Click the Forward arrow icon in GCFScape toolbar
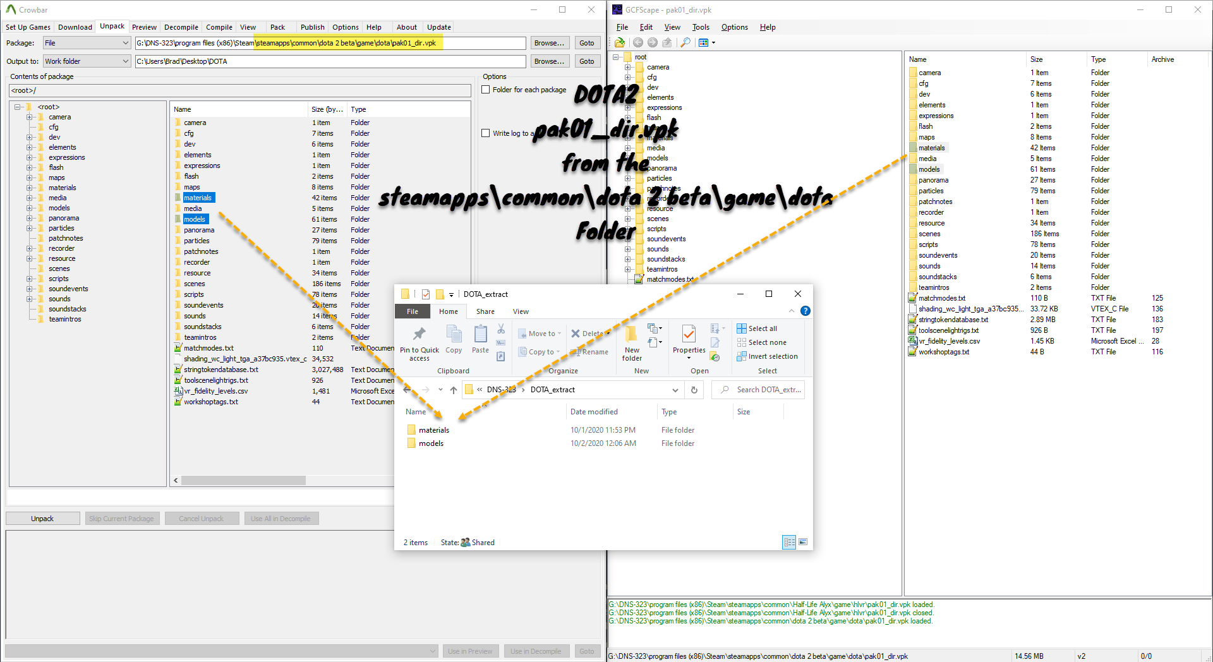Image resolution: width=1213 pixels, height=662 pixels. click(653, 42)
